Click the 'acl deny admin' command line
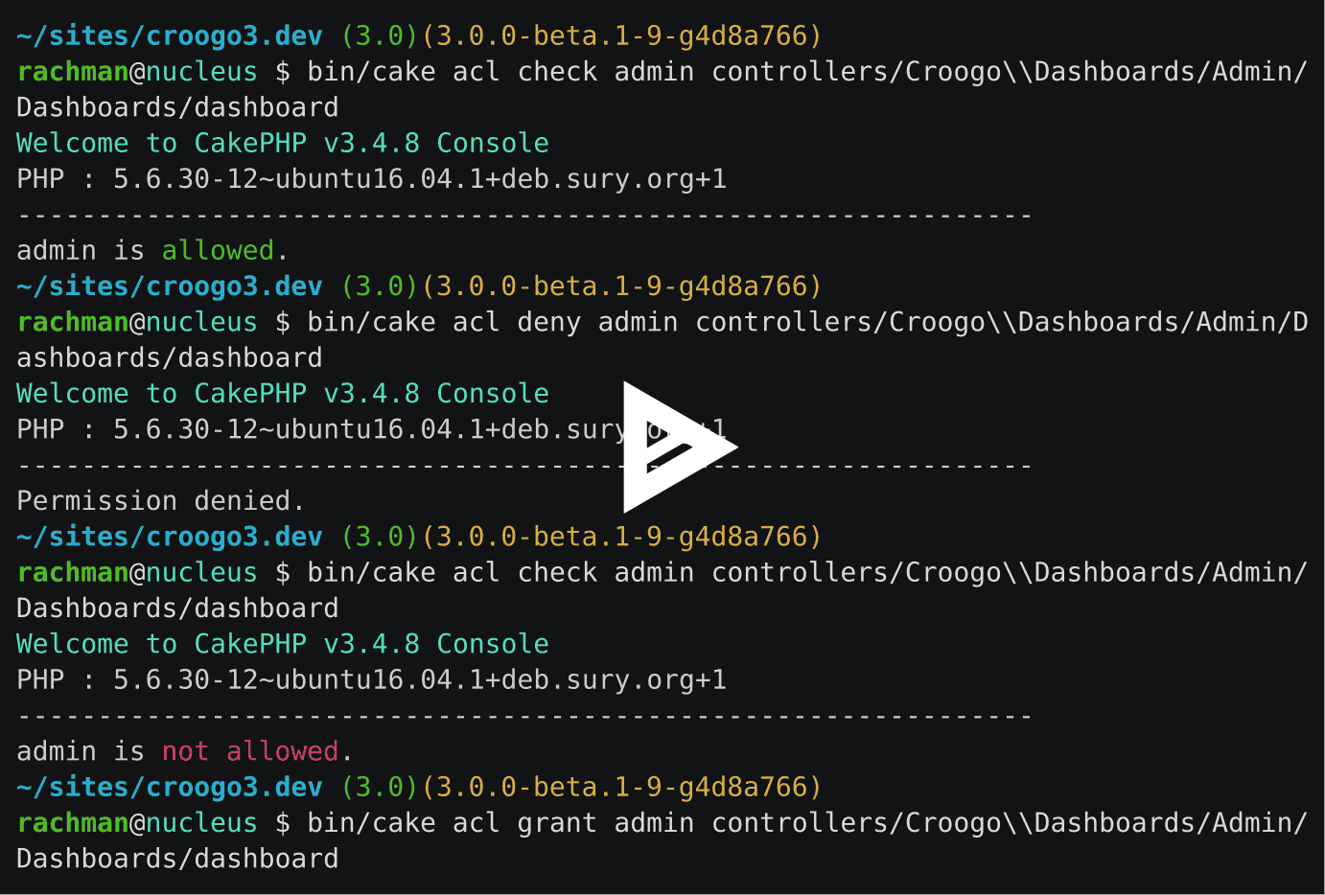This screenshot has height=895, width=1325. (662, 339)
